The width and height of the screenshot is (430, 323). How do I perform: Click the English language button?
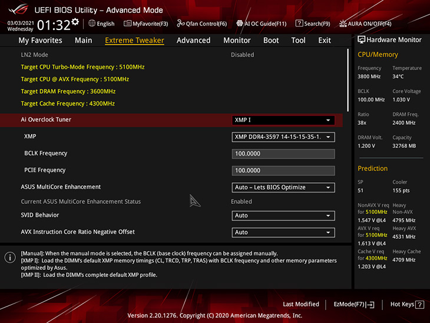pyautogui.click(x=101, y=24)
